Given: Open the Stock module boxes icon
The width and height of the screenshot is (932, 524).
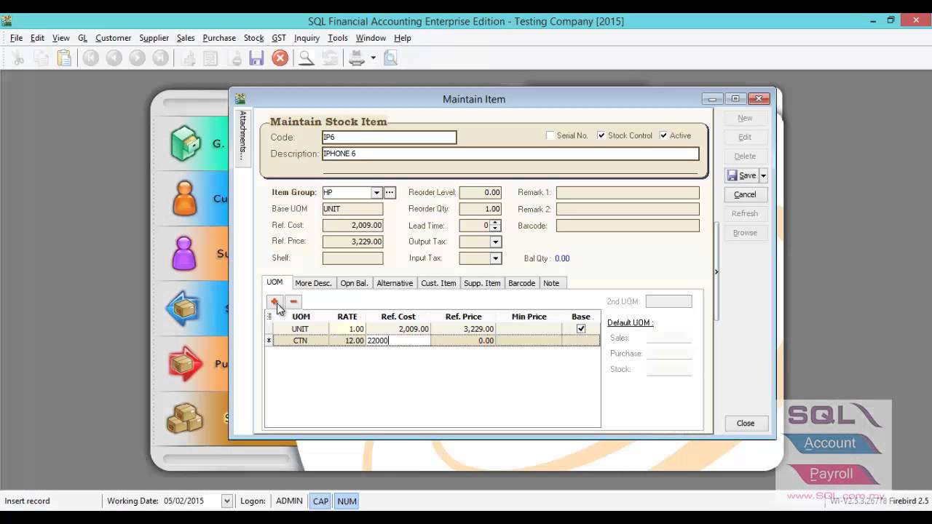Looking at the screenshot, I should [x=185, y=418].
